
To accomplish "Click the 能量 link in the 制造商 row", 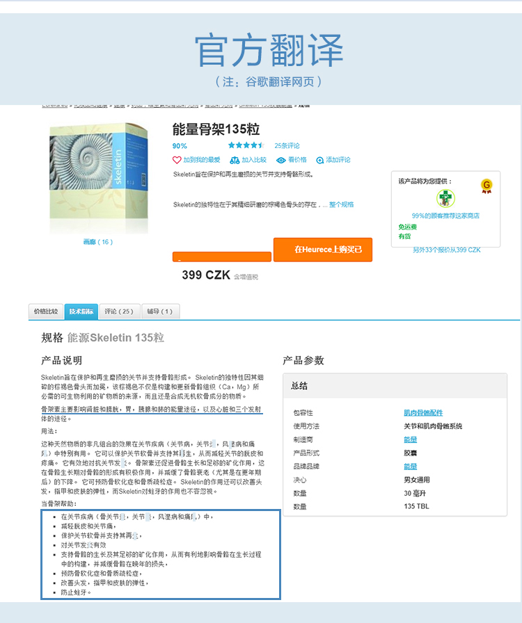I will coord(411,439).
